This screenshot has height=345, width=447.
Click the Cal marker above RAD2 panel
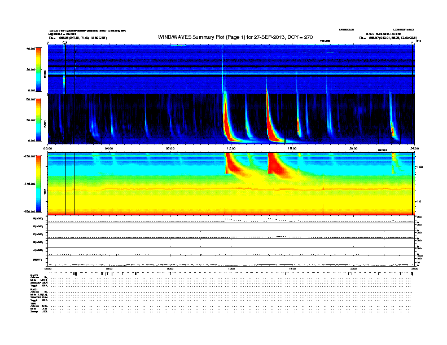tap(65, 42)
